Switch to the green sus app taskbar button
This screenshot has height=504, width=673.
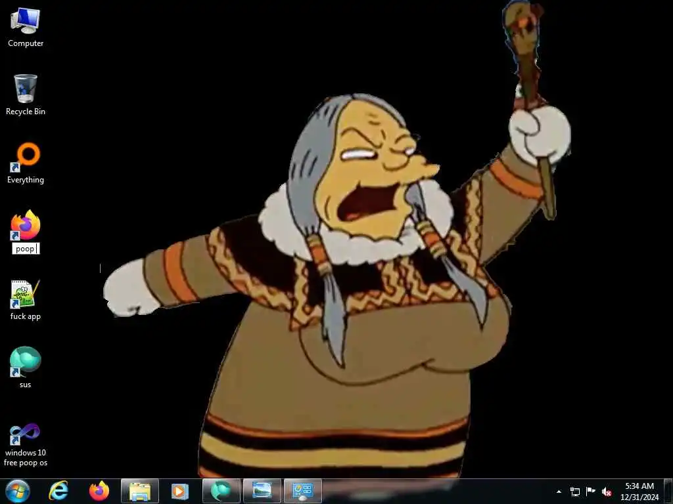[221, 491]
